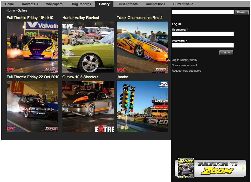Select the Competitions tab
The image size is (251, 182).
pyautogui.click(x=155, y=4)
